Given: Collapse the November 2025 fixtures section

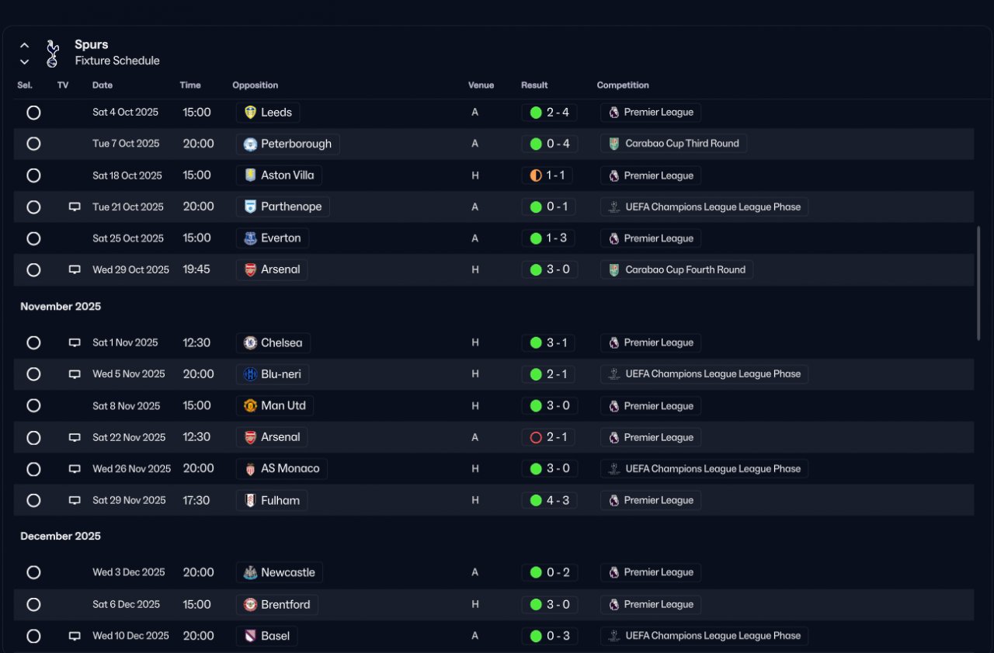Looking at the screenshot, I should 61,307.
